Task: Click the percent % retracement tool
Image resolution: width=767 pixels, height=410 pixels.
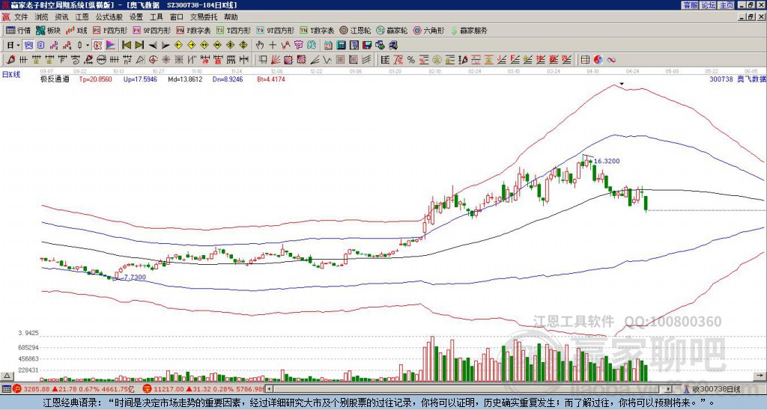Action: pyautogui.click(x=411, y=60)
